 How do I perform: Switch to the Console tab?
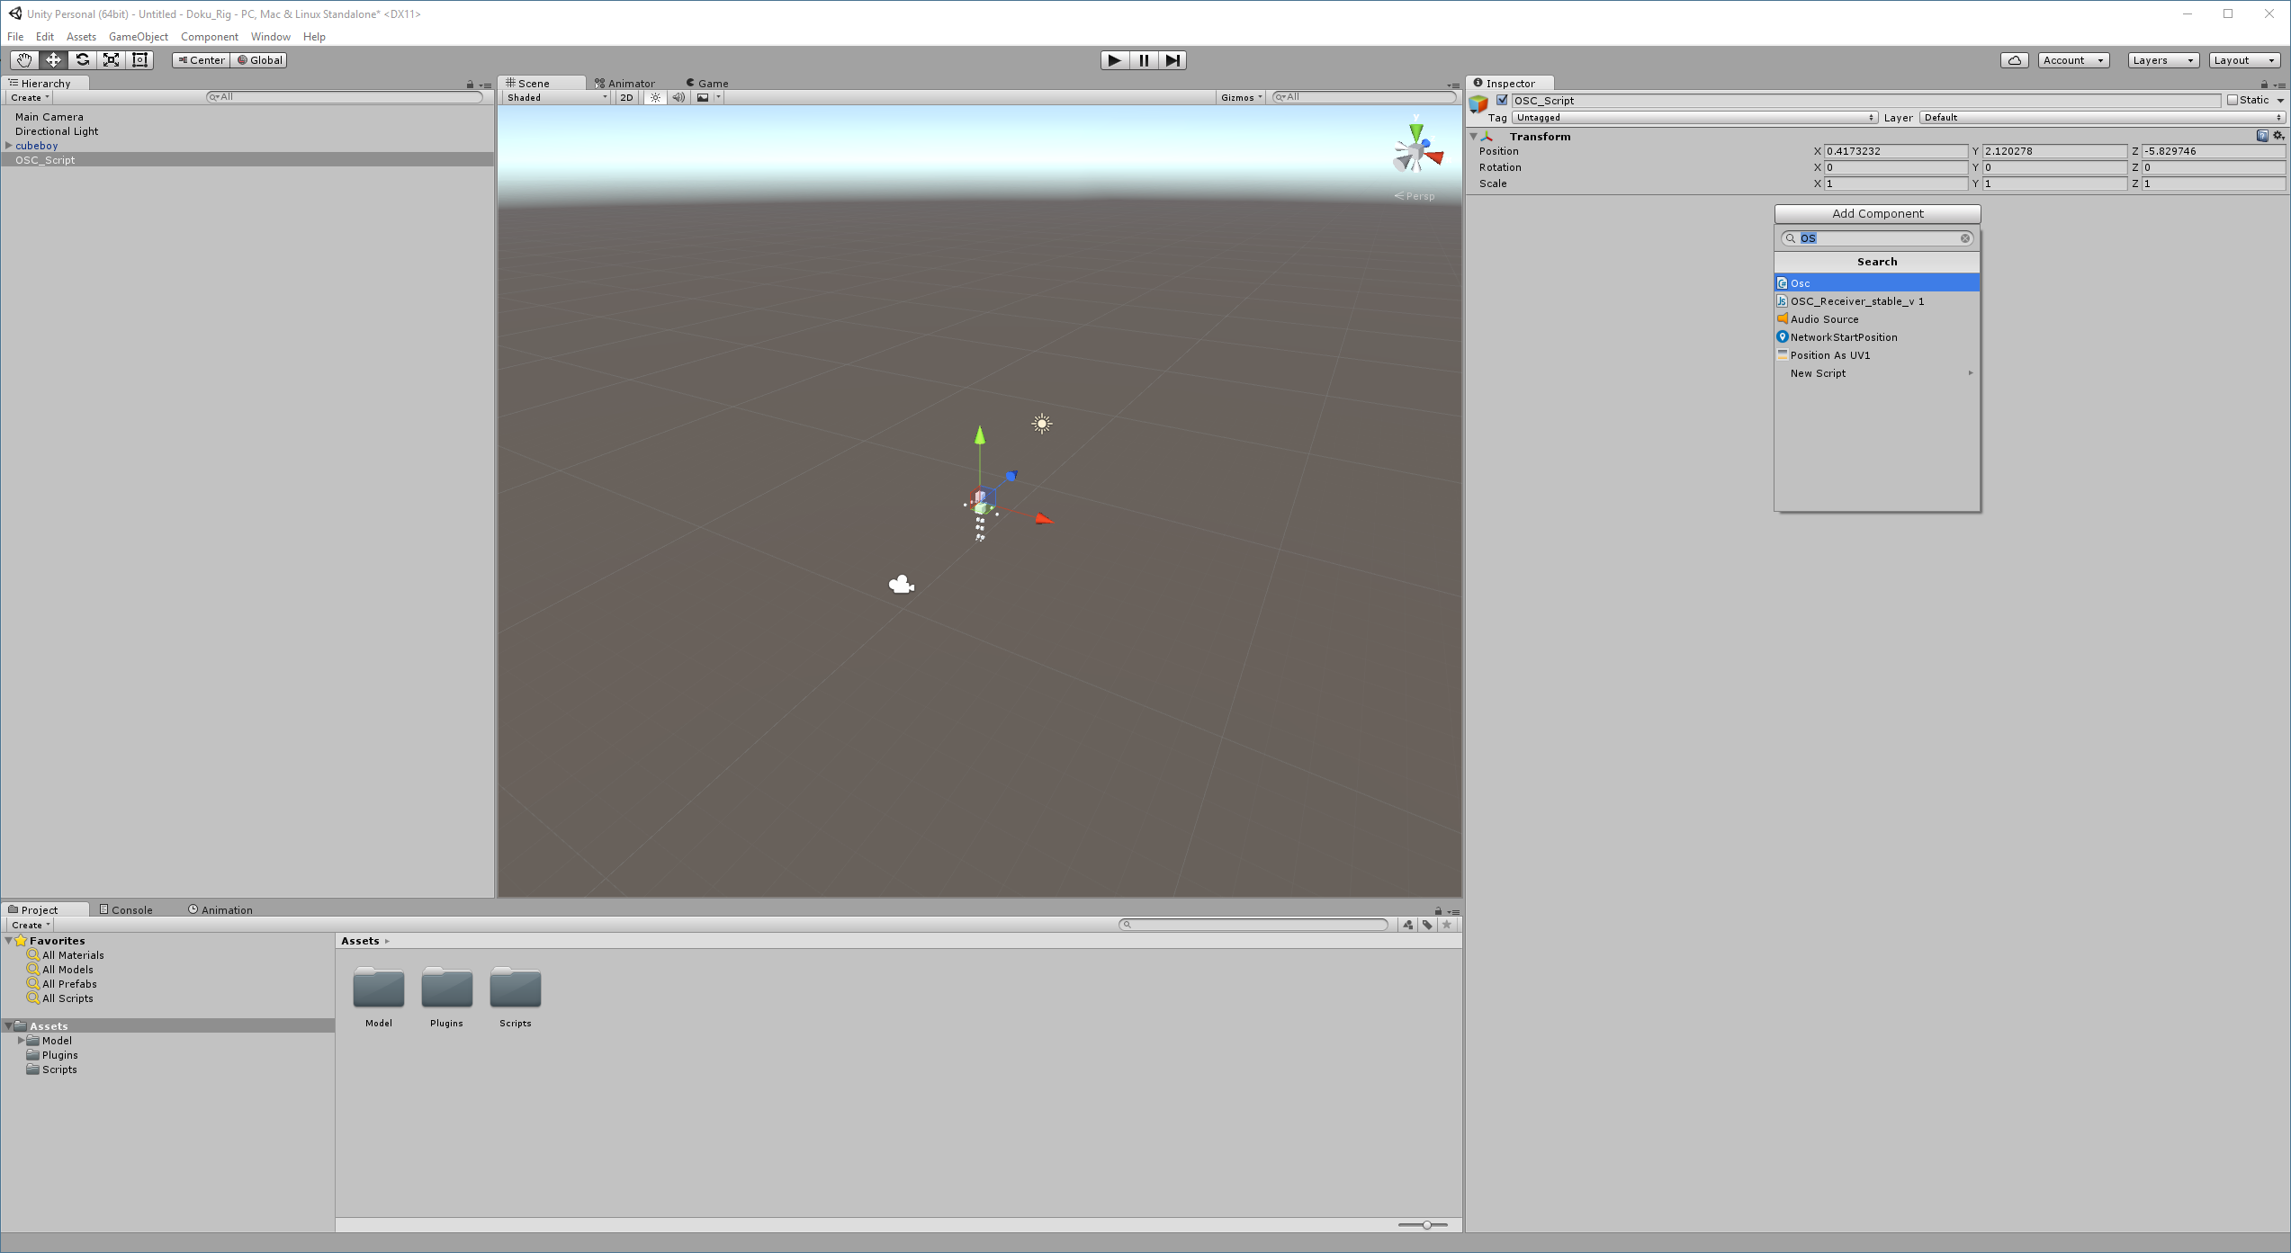126,909
